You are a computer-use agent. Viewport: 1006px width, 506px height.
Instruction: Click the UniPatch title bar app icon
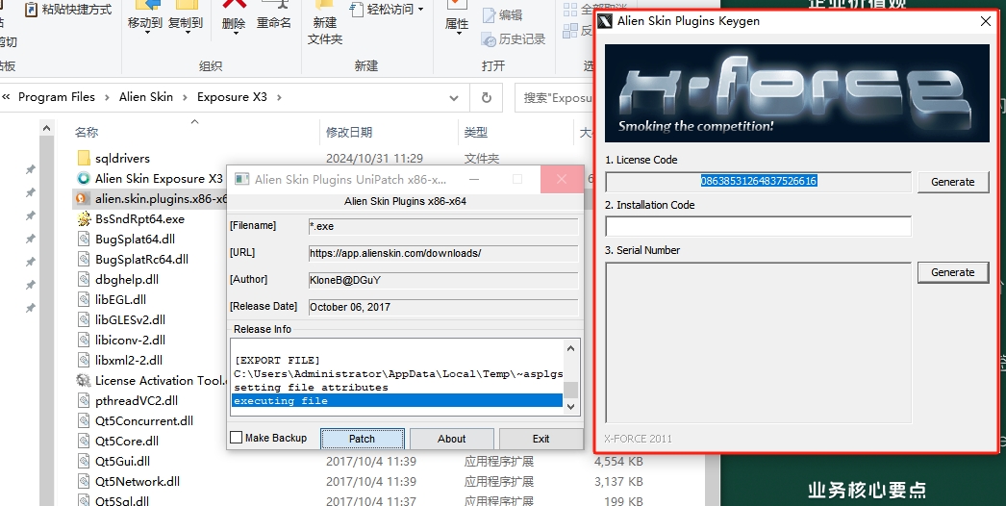[241, 179]
